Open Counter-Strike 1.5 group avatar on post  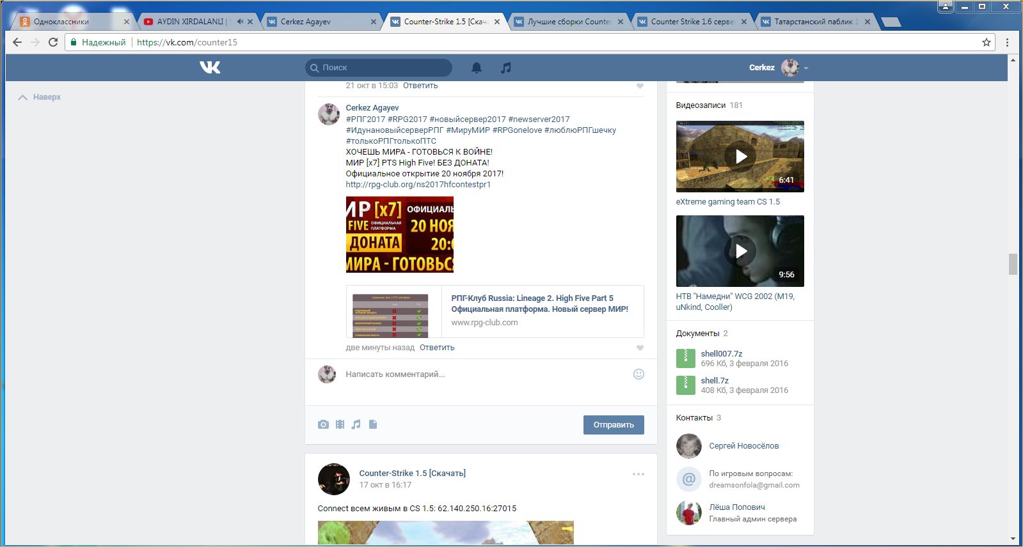click(334, 479)
